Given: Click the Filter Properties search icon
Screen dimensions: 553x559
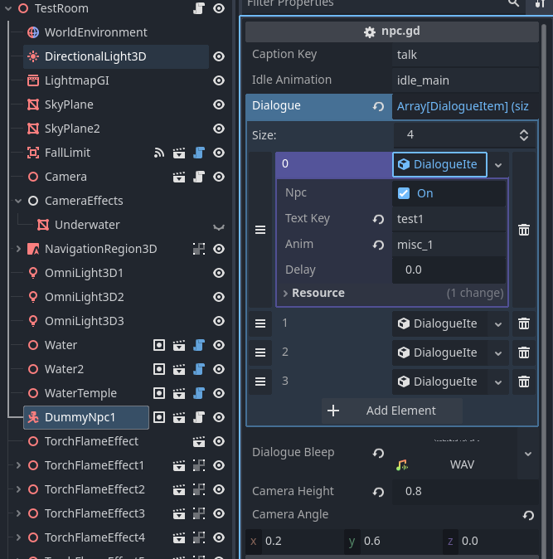Looking at the screenshot, I should (513, 3).
